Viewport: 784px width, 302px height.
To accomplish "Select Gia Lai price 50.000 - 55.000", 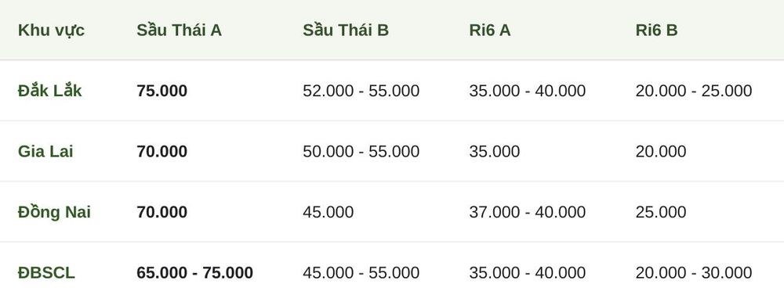I will click(361, 151).
